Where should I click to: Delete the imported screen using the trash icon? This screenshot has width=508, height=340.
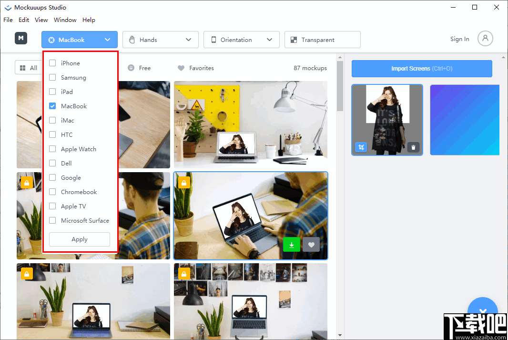413,147
